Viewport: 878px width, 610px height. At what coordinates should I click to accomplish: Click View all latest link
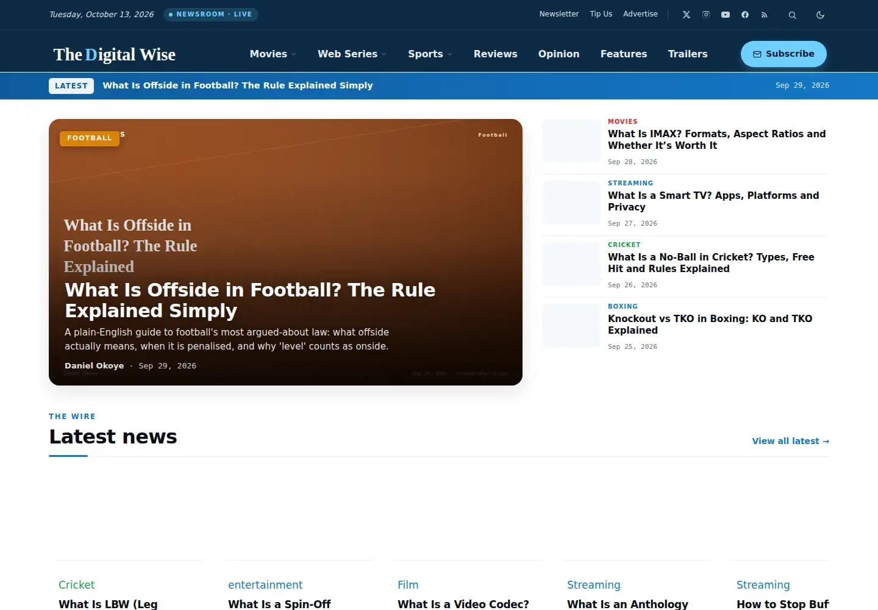click(790, 441)
